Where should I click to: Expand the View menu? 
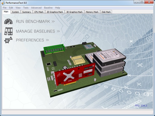coord(18,8)
